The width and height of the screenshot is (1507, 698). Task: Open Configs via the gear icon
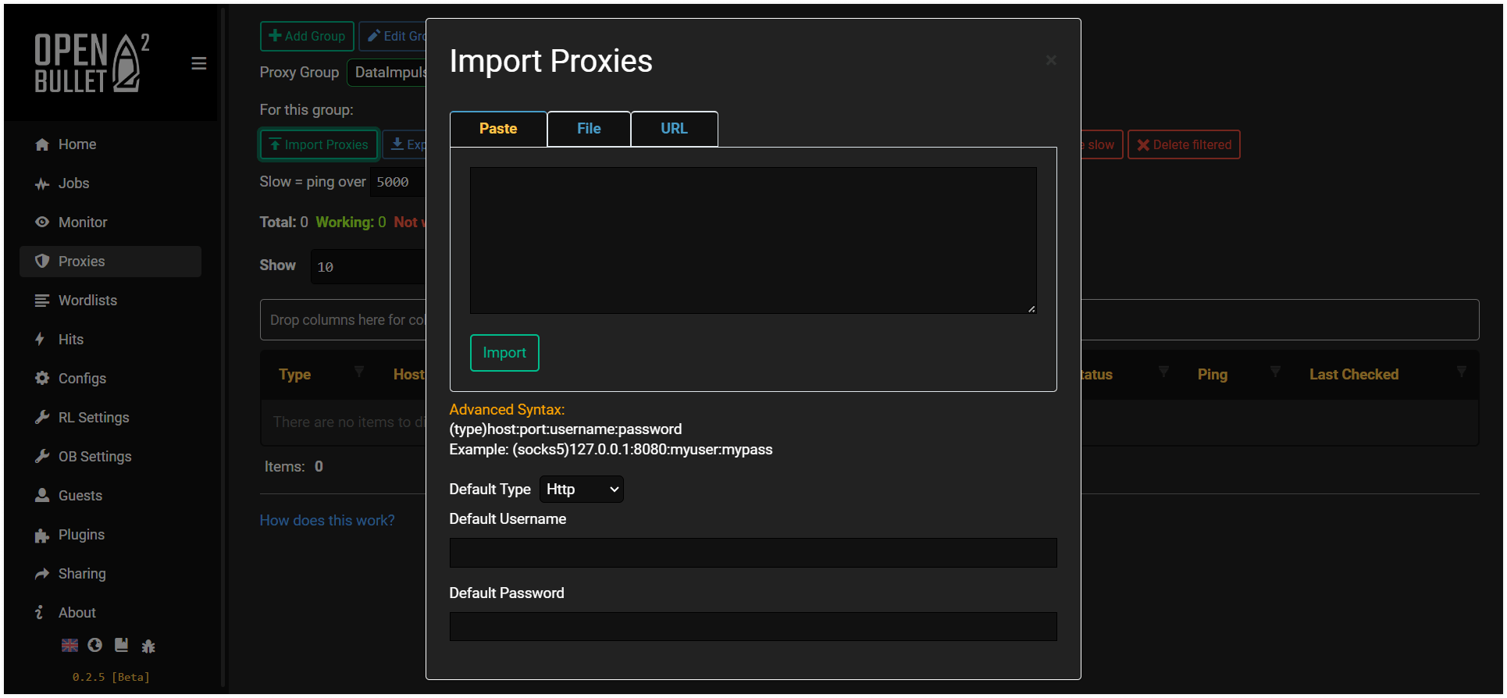[x=42, y=378]
